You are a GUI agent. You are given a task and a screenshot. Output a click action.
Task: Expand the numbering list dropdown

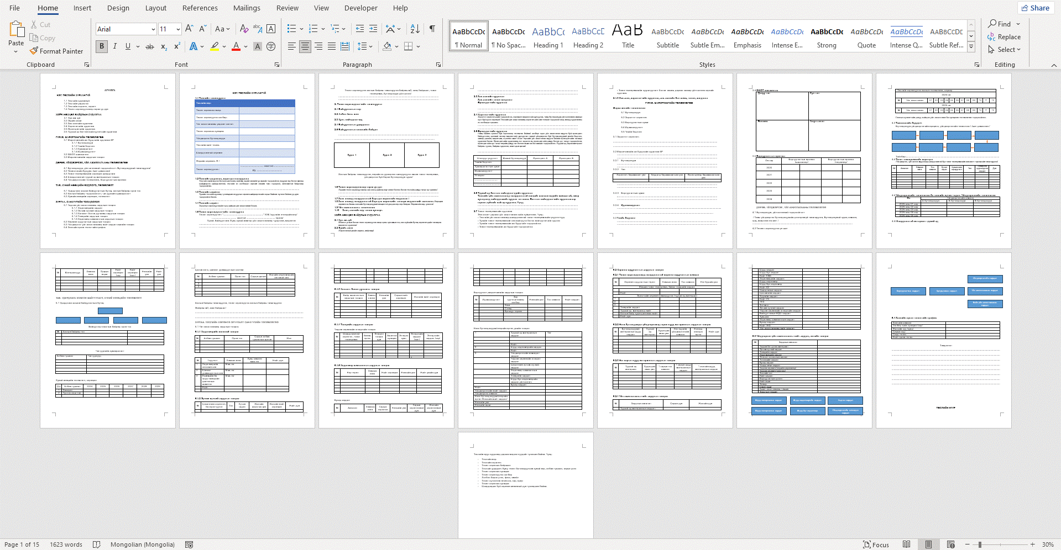(323, 29)
